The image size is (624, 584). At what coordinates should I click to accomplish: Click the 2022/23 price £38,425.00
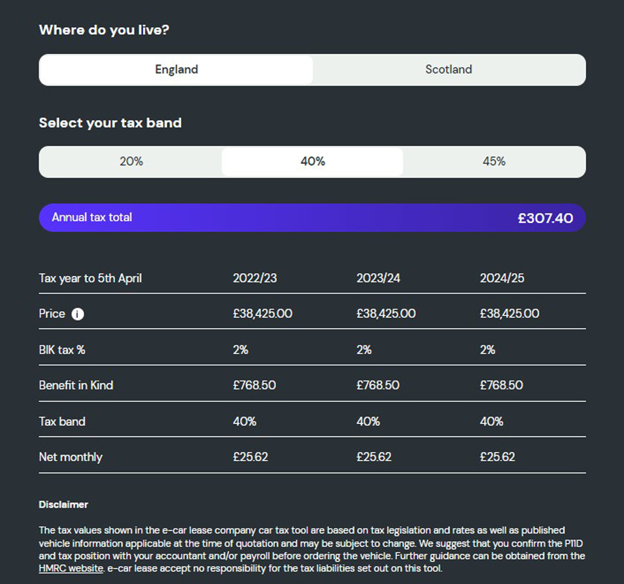(263, 314)
